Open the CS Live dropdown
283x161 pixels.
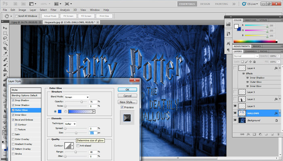pyautogui.click(x=250, y=4)
